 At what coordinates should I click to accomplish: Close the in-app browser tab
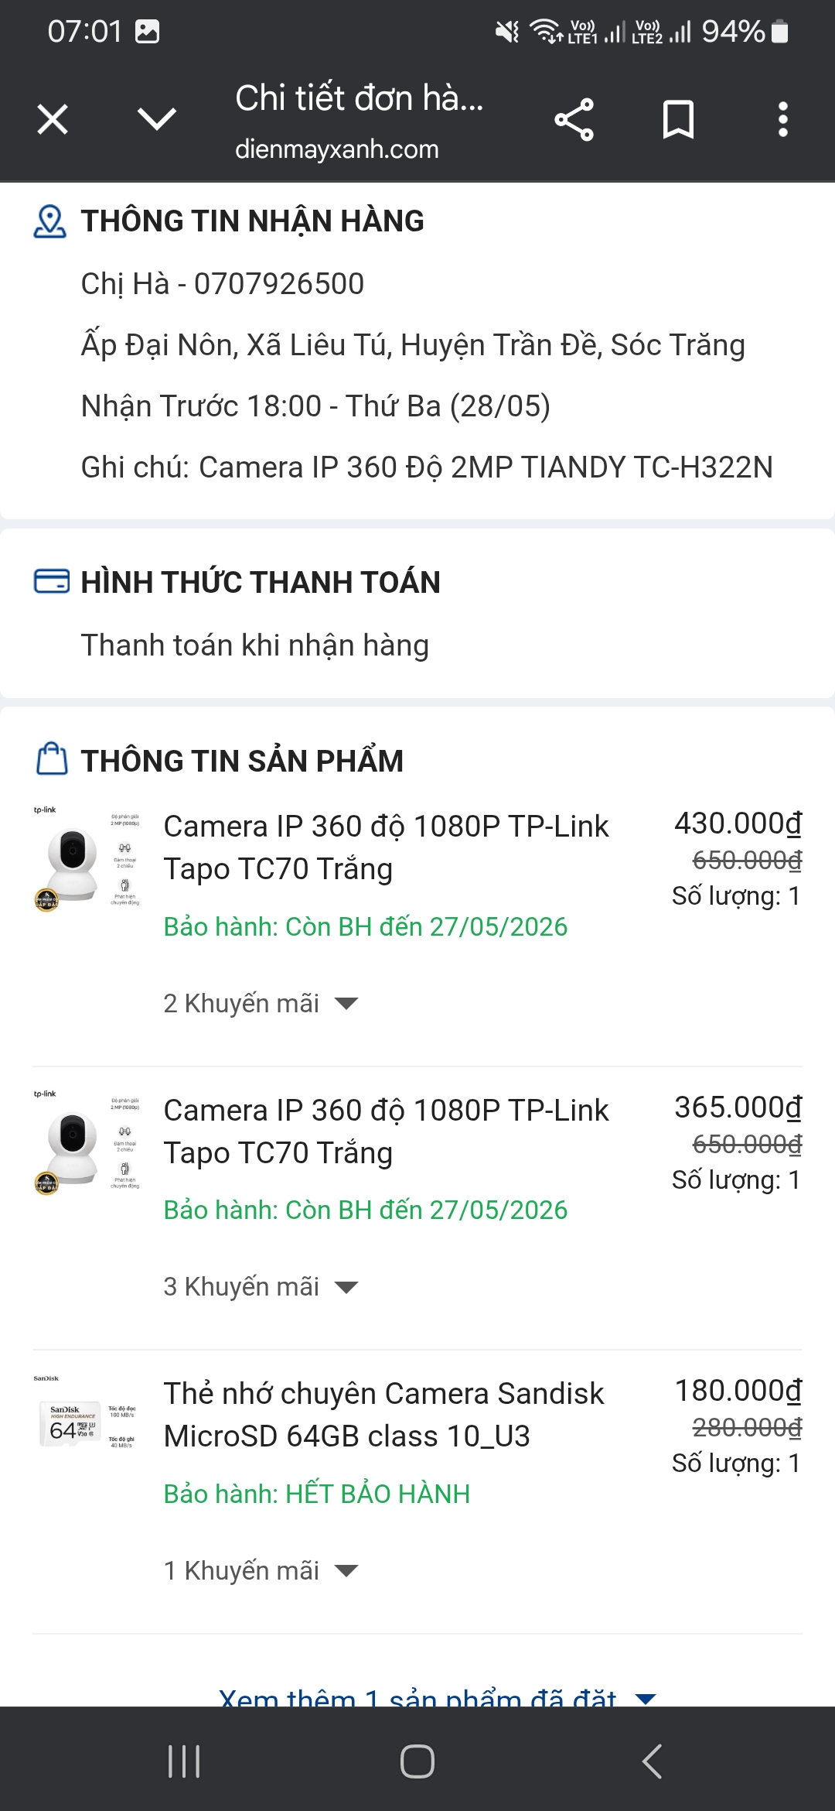click(x=53, y=120)
